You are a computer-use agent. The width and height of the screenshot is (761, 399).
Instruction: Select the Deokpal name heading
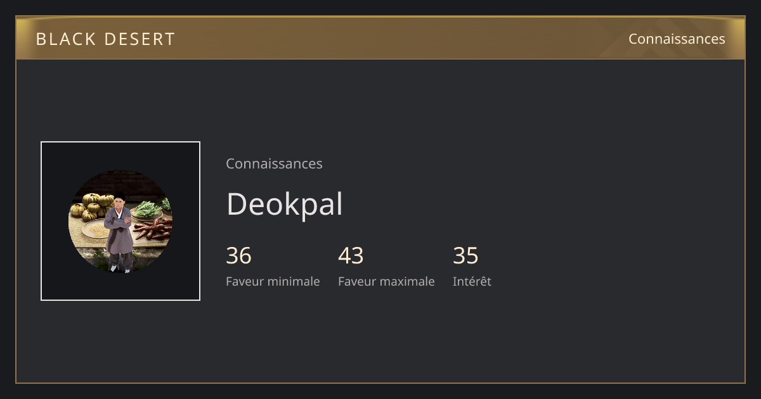(x=285, y=204)
